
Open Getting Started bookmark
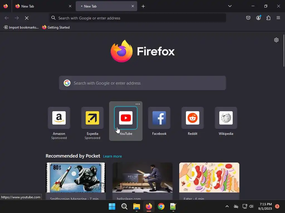click(x=56, y=27)
